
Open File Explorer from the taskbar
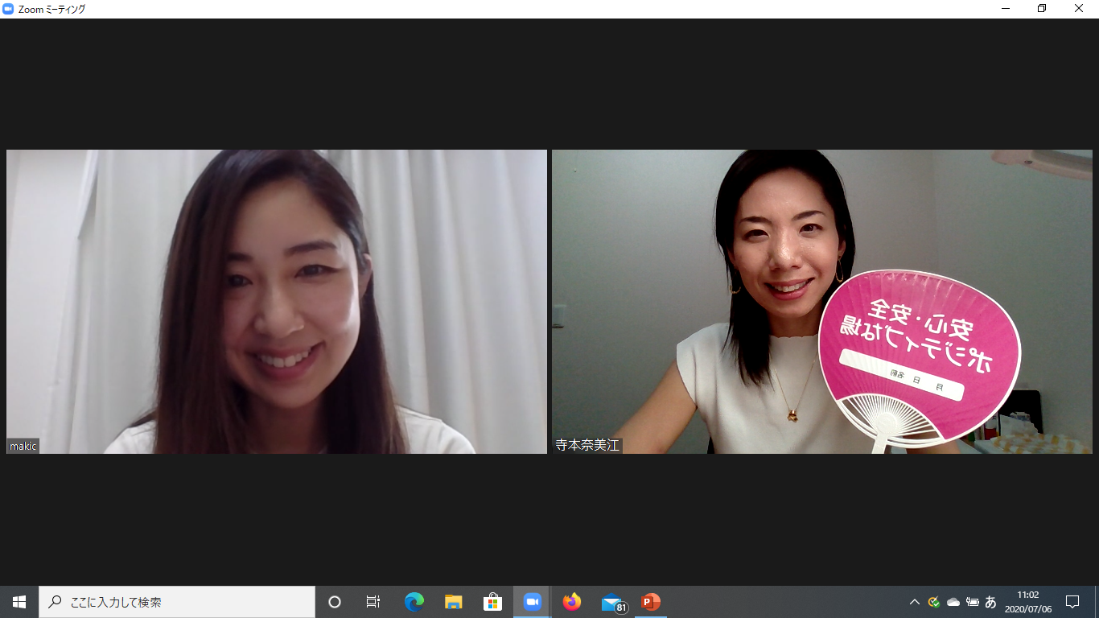453,602
